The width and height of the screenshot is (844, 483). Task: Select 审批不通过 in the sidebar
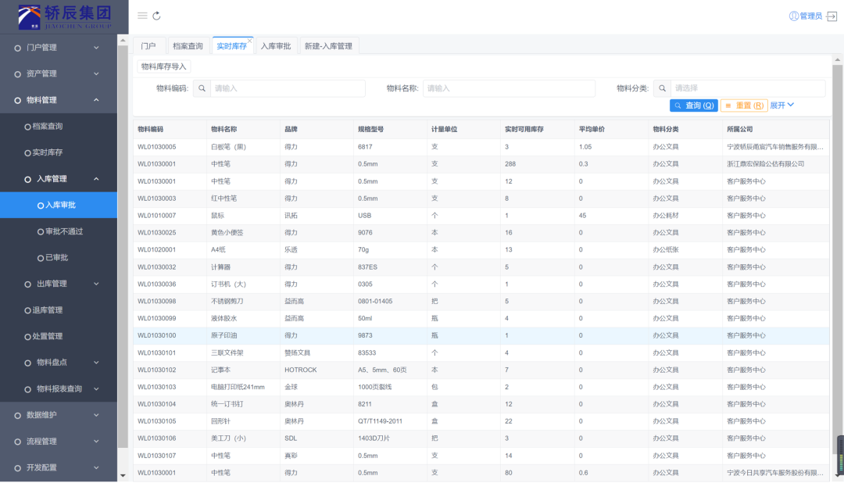64,231
